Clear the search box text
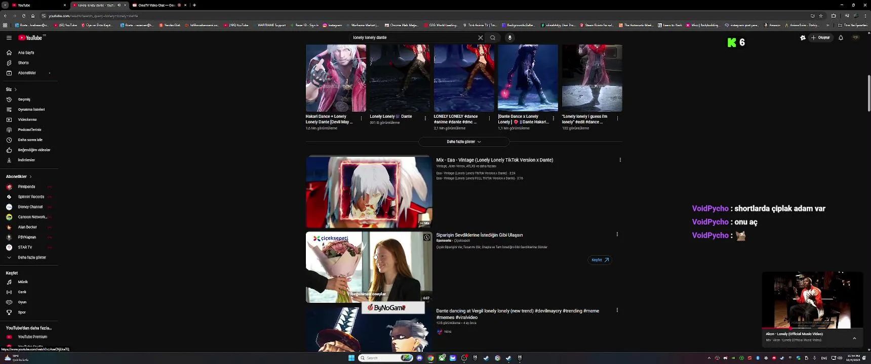 click(480, 37)
